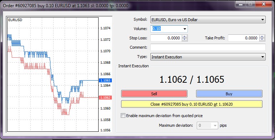Click the Stop Loss value field

166,38
